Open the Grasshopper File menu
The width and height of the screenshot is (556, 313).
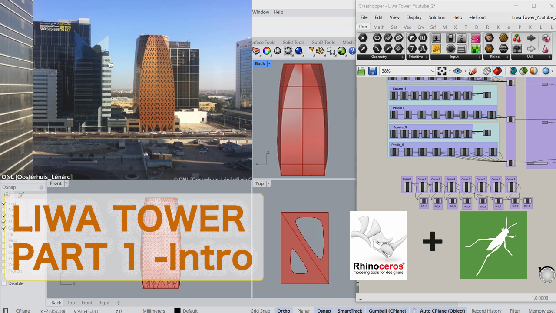[x=364, y=17]
